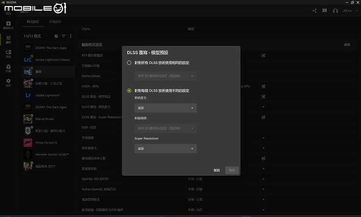Screen dimensions: 361x217
Task: Select 電馭叛客 2077 in program list
Action: [48, 167]
